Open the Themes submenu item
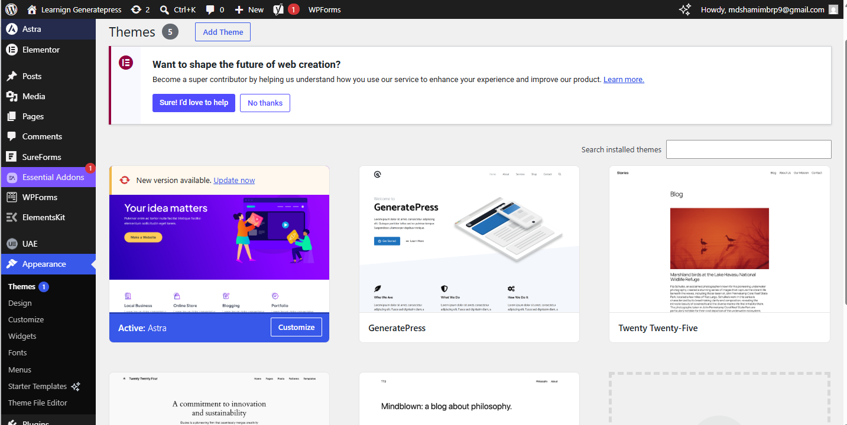 click(22, 286)
